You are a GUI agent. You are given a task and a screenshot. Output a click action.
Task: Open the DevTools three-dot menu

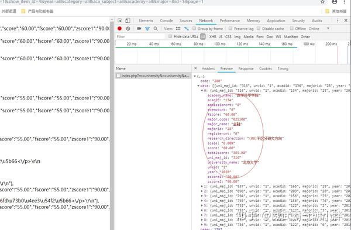[x=338, y=20]
